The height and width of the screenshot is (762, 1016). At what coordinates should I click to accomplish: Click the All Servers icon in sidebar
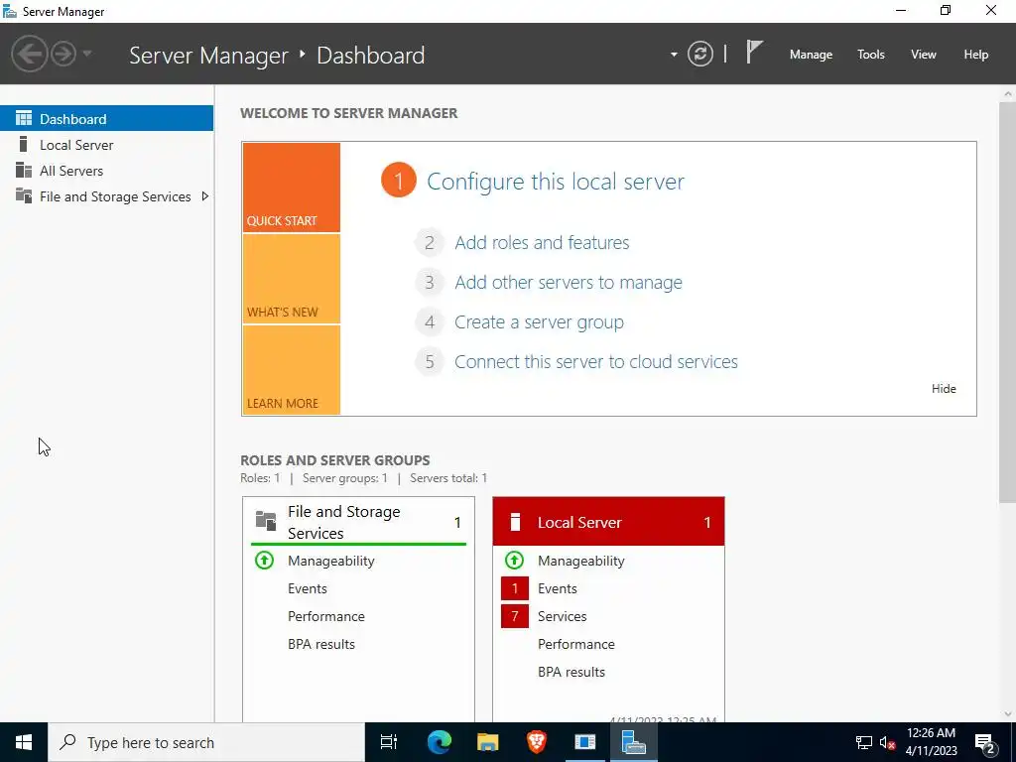click(24, 170)
